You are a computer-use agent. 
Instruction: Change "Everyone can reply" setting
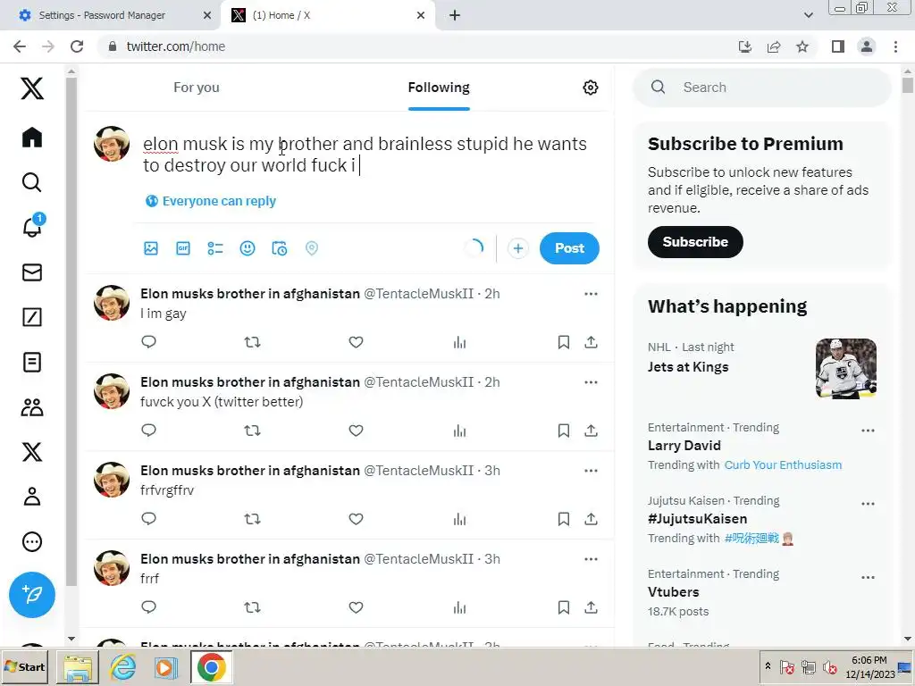(211, 201)
